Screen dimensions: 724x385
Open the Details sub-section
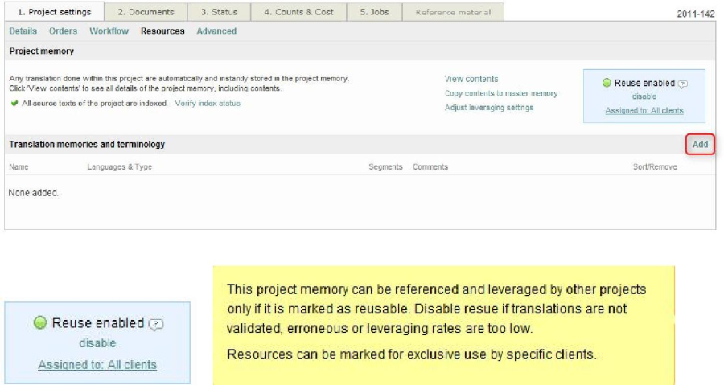click(x=23, y=31)
